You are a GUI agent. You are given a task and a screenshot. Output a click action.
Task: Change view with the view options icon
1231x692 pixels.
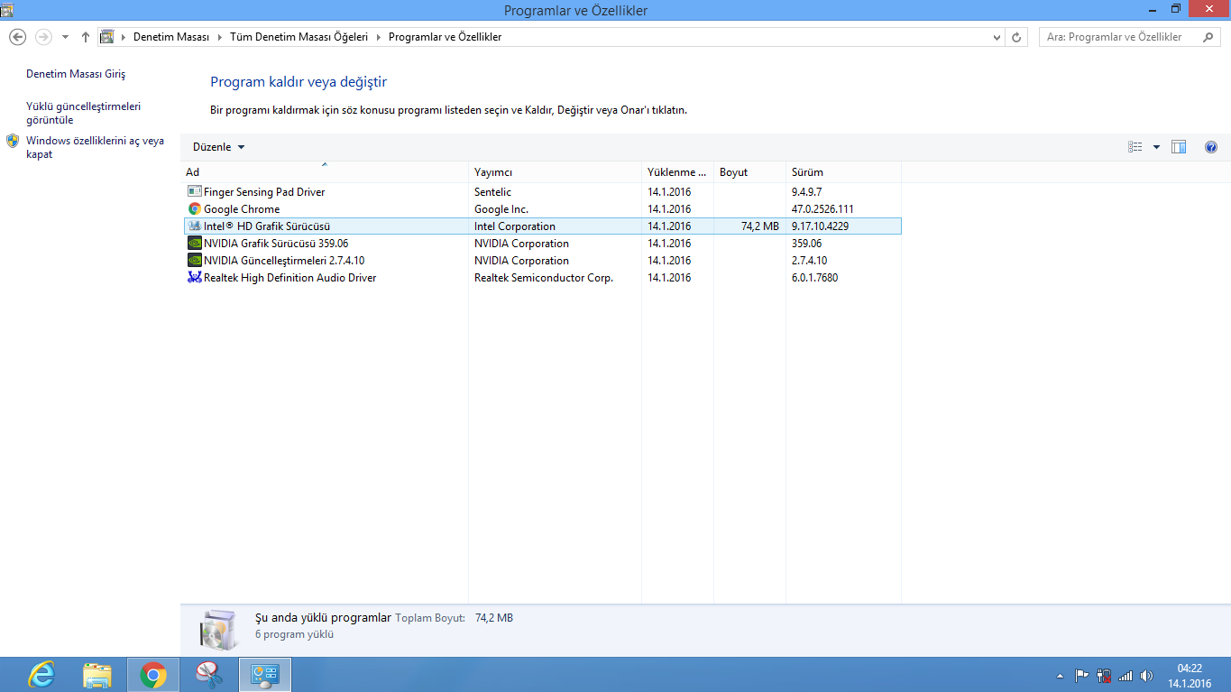[1135, 147]
